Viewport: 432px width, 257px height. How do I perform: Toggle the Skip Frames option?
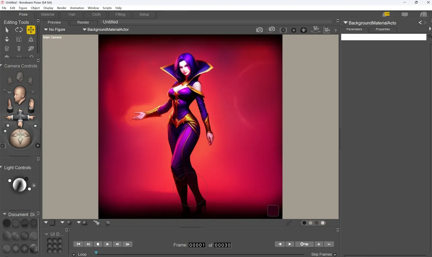click(x=335, y=254)
